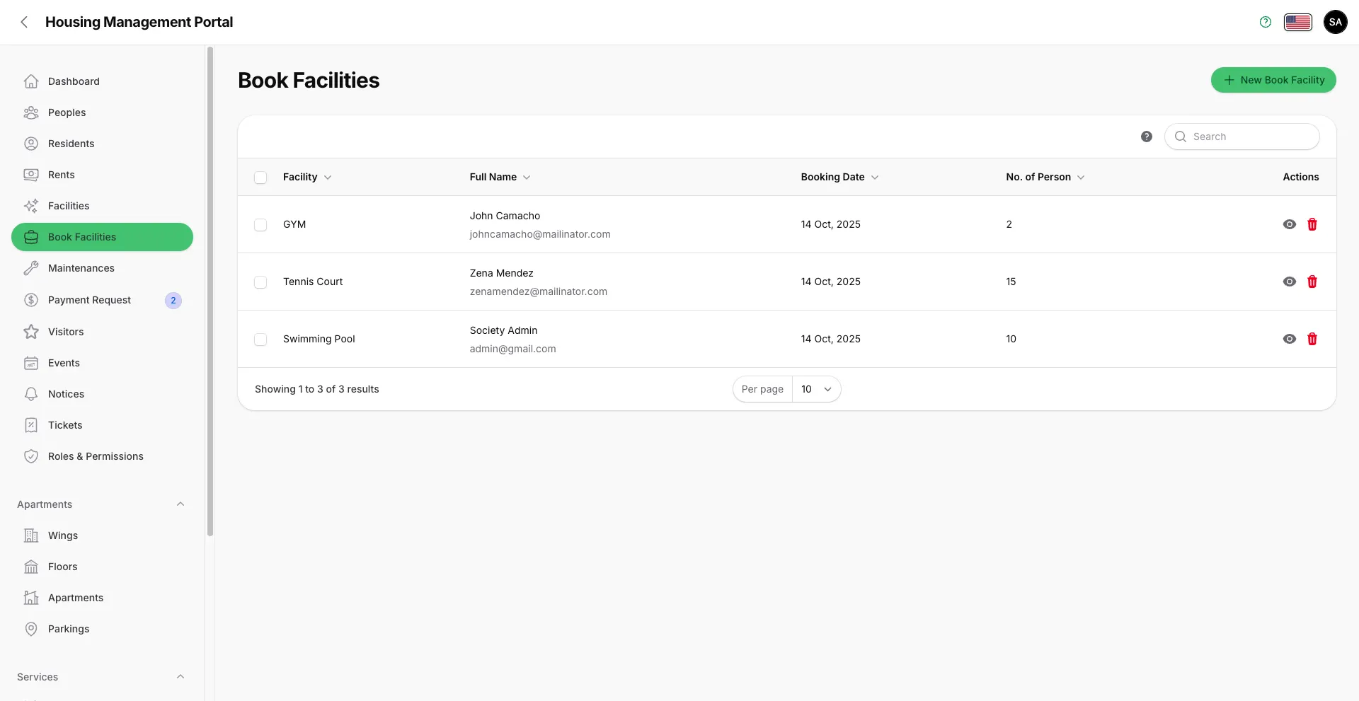1359x701 pixels.
Task: Delete the Tennis Court booking
Action: (x=1312, y=282)
